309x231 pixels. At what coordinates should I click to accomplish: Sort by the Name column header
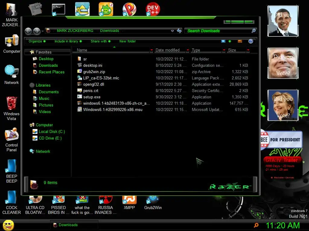click(111, 50)
